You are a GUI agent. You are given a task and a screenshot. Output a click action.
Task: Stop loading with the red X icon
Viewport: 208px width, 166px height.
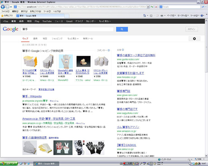[156, 7]
